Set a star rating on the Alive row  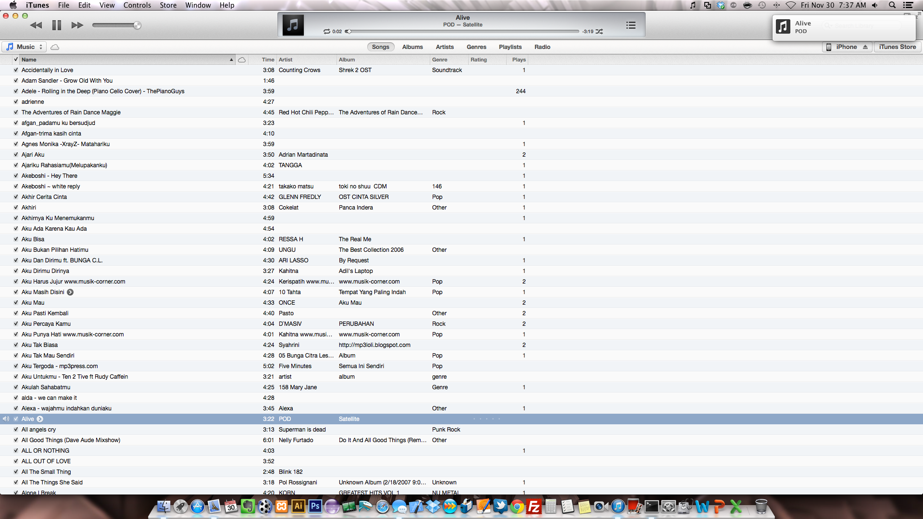click(x=486, y=419)
